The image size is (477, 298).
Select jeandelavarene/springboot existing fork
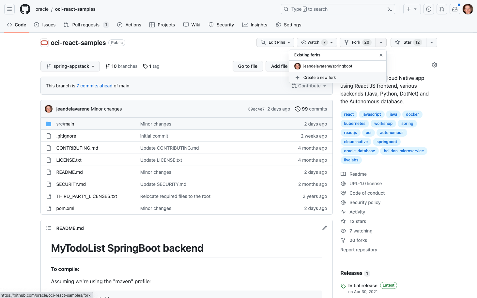coord(338,66)
